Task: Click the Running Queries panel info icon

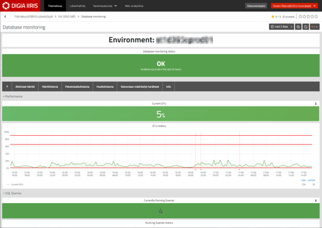Action: coord(316,201)
